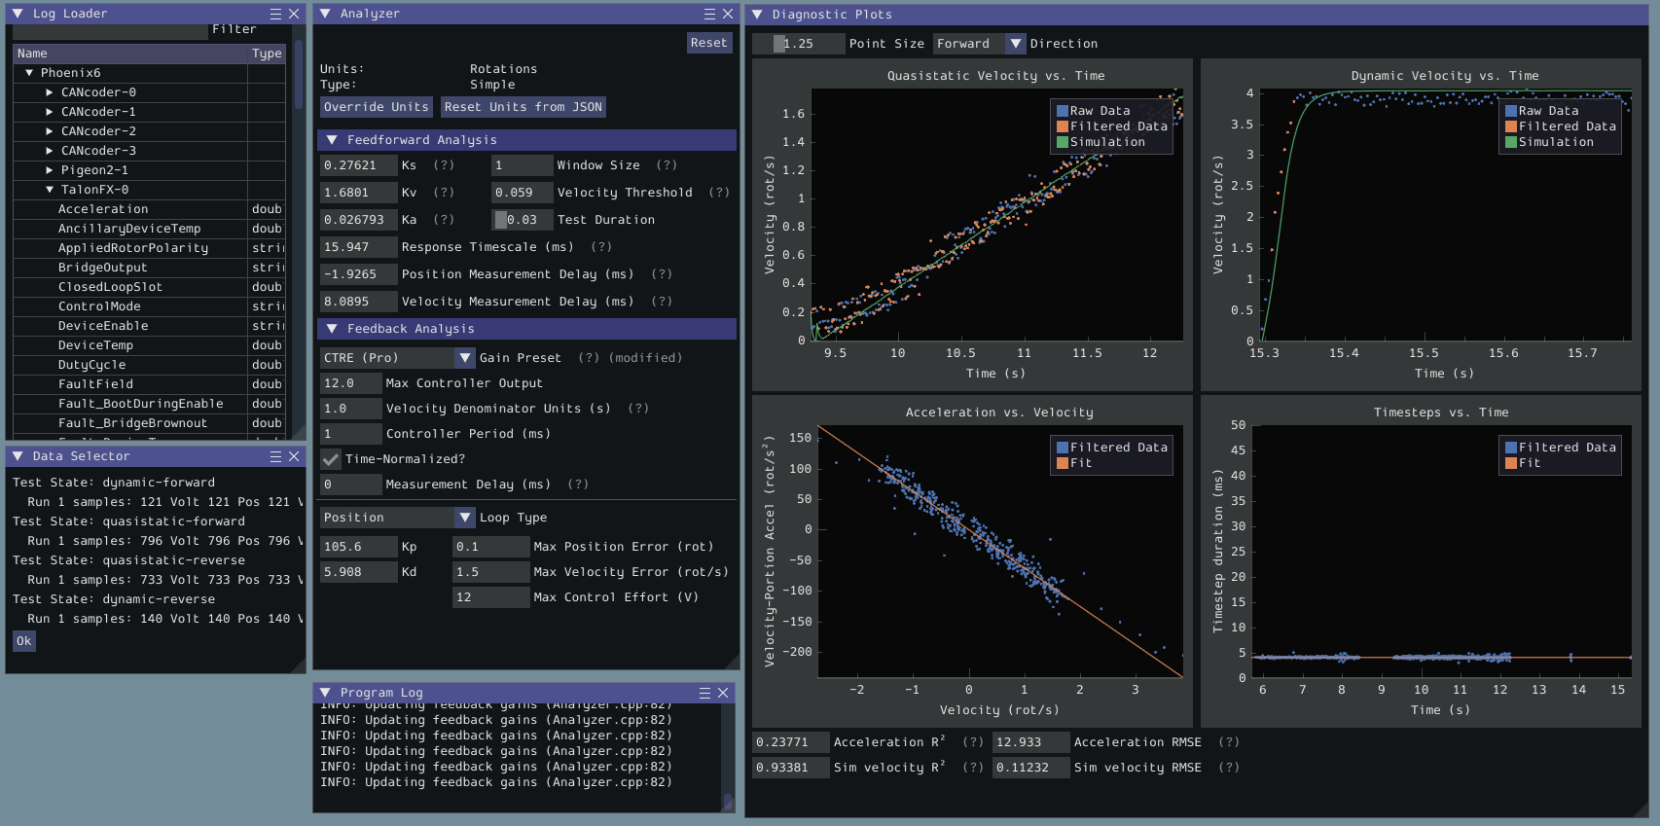Click the Ks help question mark

(444, 165)
